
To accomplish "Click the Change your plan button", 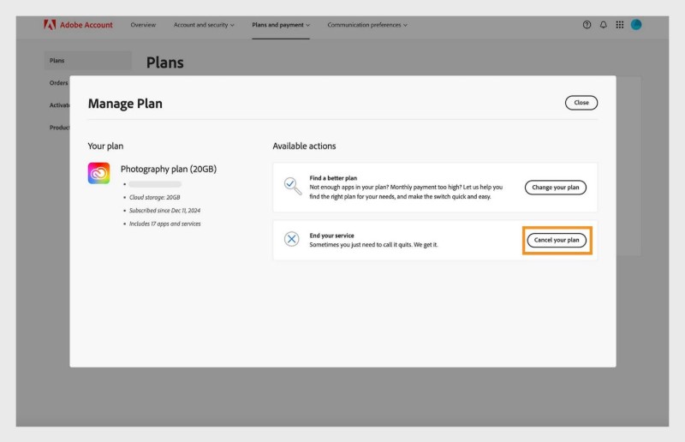I will coord(555,187).
